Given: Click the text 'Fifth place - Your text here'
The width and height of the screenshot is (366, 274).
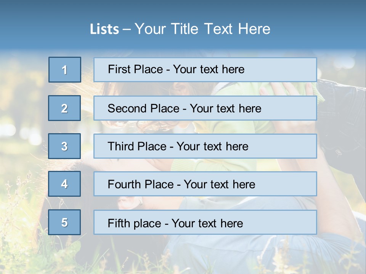Looking at the screenshot, I should tap(175, 223).
